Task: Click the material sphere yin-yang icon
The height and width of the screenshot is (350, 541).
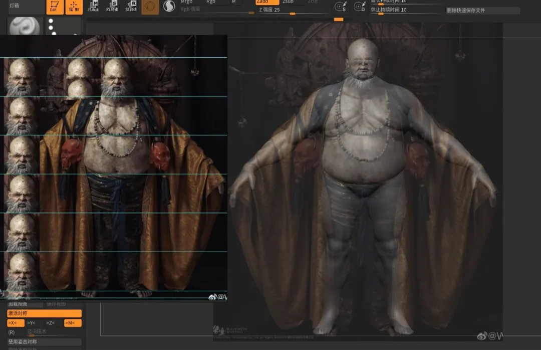Action: click(x=169, y=7)
